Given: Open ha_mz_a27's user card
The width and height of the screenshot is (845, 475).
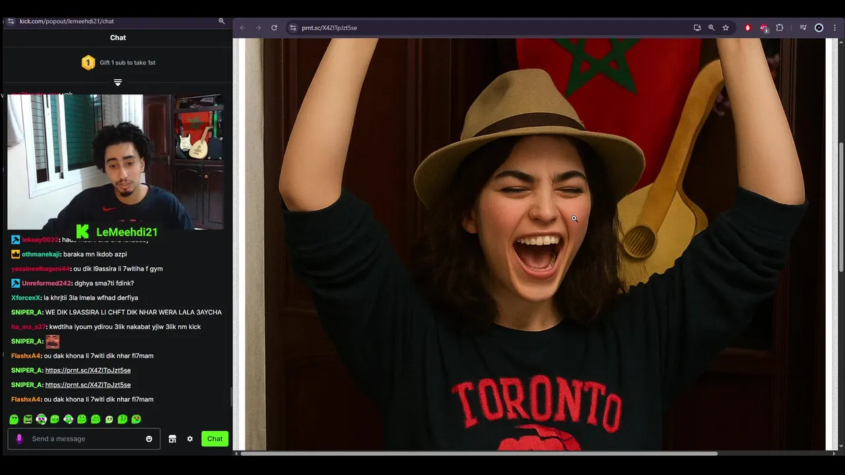Looking at the screenshot, I should pos(28,327).
